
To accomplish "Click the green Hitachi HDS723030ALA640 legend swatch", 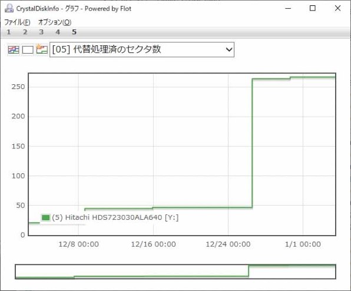I will click(45, 217).
